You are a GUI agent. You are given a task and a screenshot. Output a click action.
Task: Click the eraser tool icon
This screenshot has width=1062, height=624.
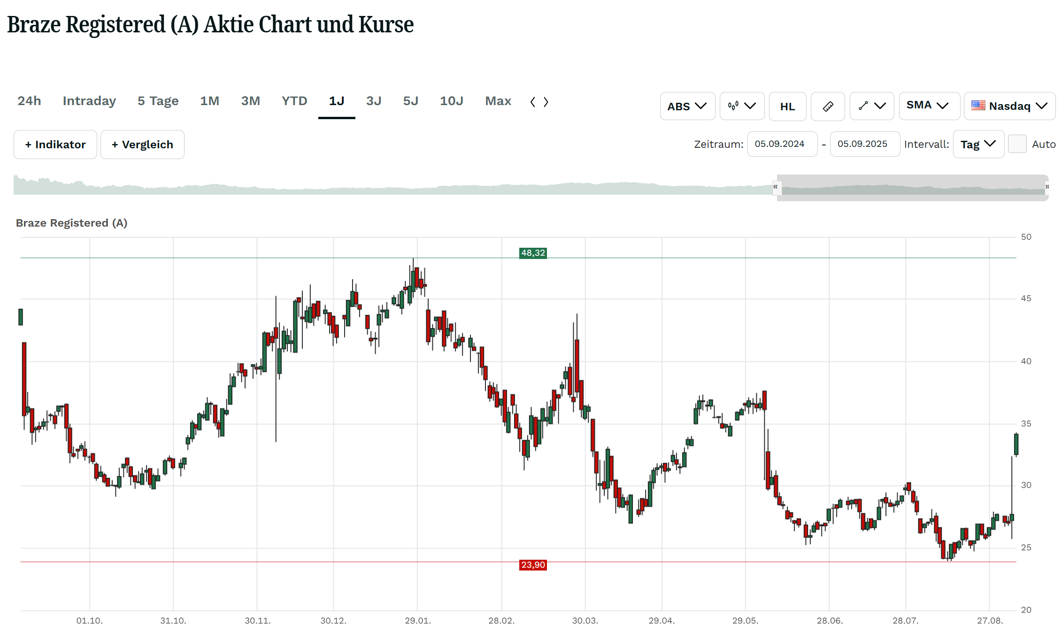[828, 106]
